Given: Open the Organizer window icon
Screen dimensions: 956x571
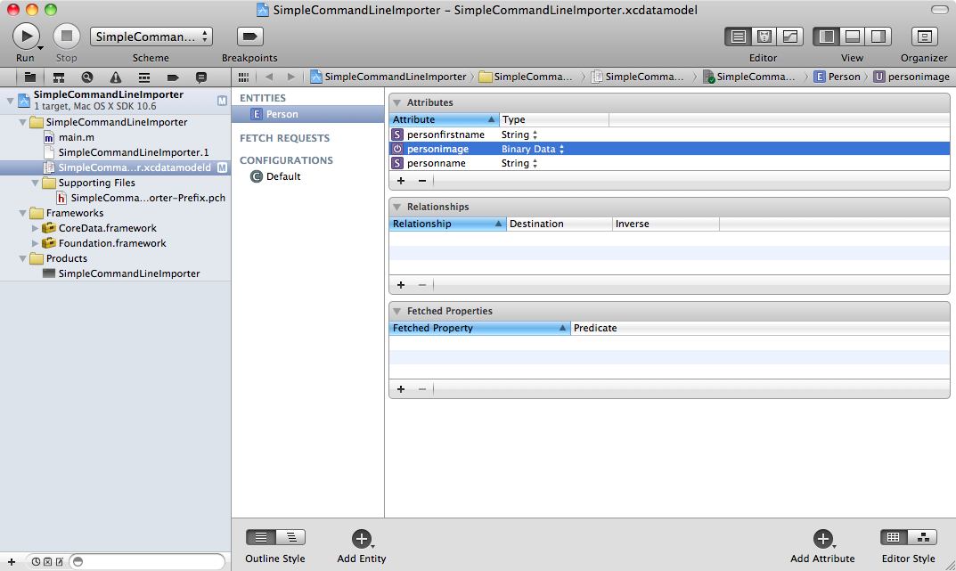Looking at the screenshot, I should (924, 37).
